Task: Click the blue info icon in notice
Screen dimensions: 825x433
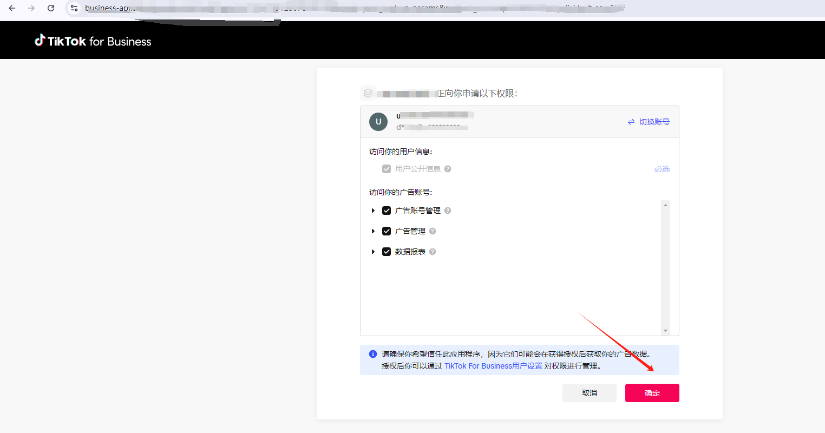Action: click(373, 354)
